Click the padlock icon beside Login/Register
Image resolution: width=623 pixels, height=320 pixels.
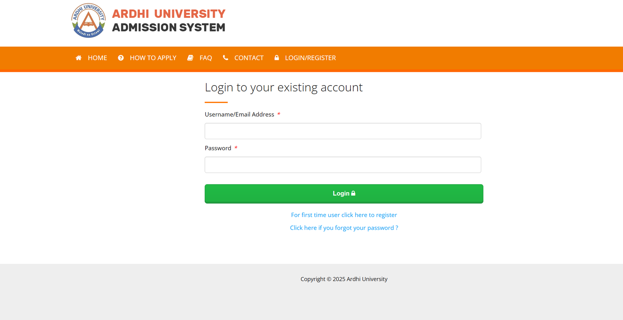point(276,58)
